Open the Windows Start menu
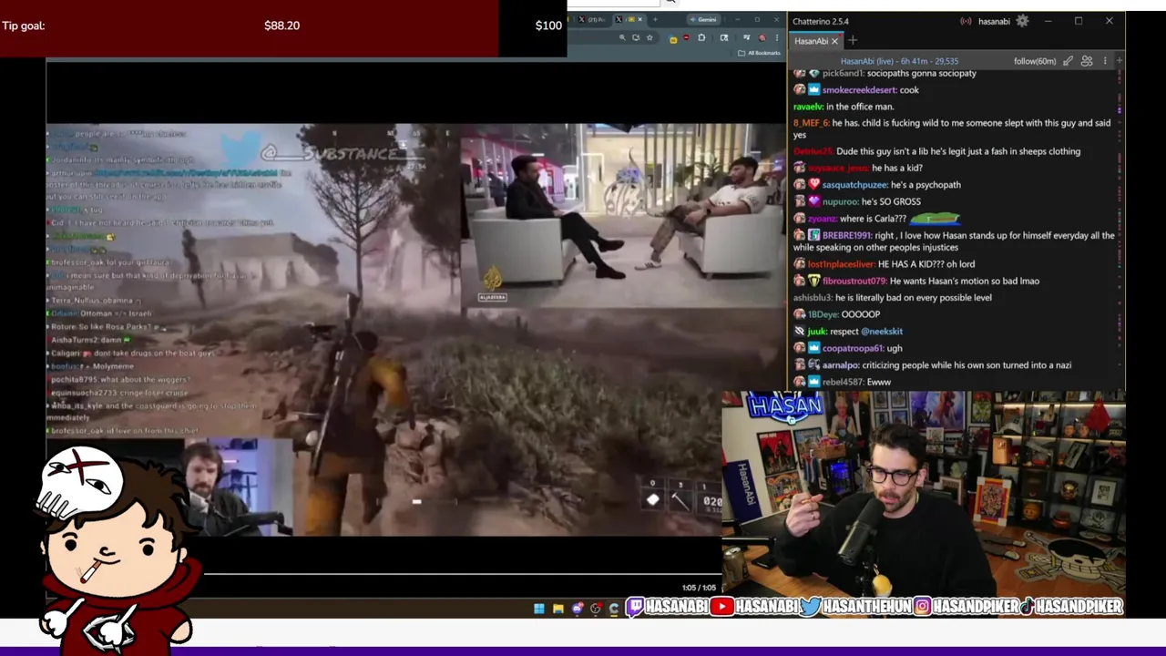 pos(539,609)
